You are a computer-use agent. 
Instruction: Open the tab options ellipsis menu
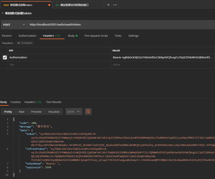(115, 5)
